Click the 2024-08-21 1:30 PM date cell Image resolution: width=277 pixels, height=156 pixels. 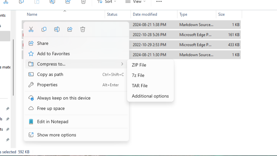149,55
